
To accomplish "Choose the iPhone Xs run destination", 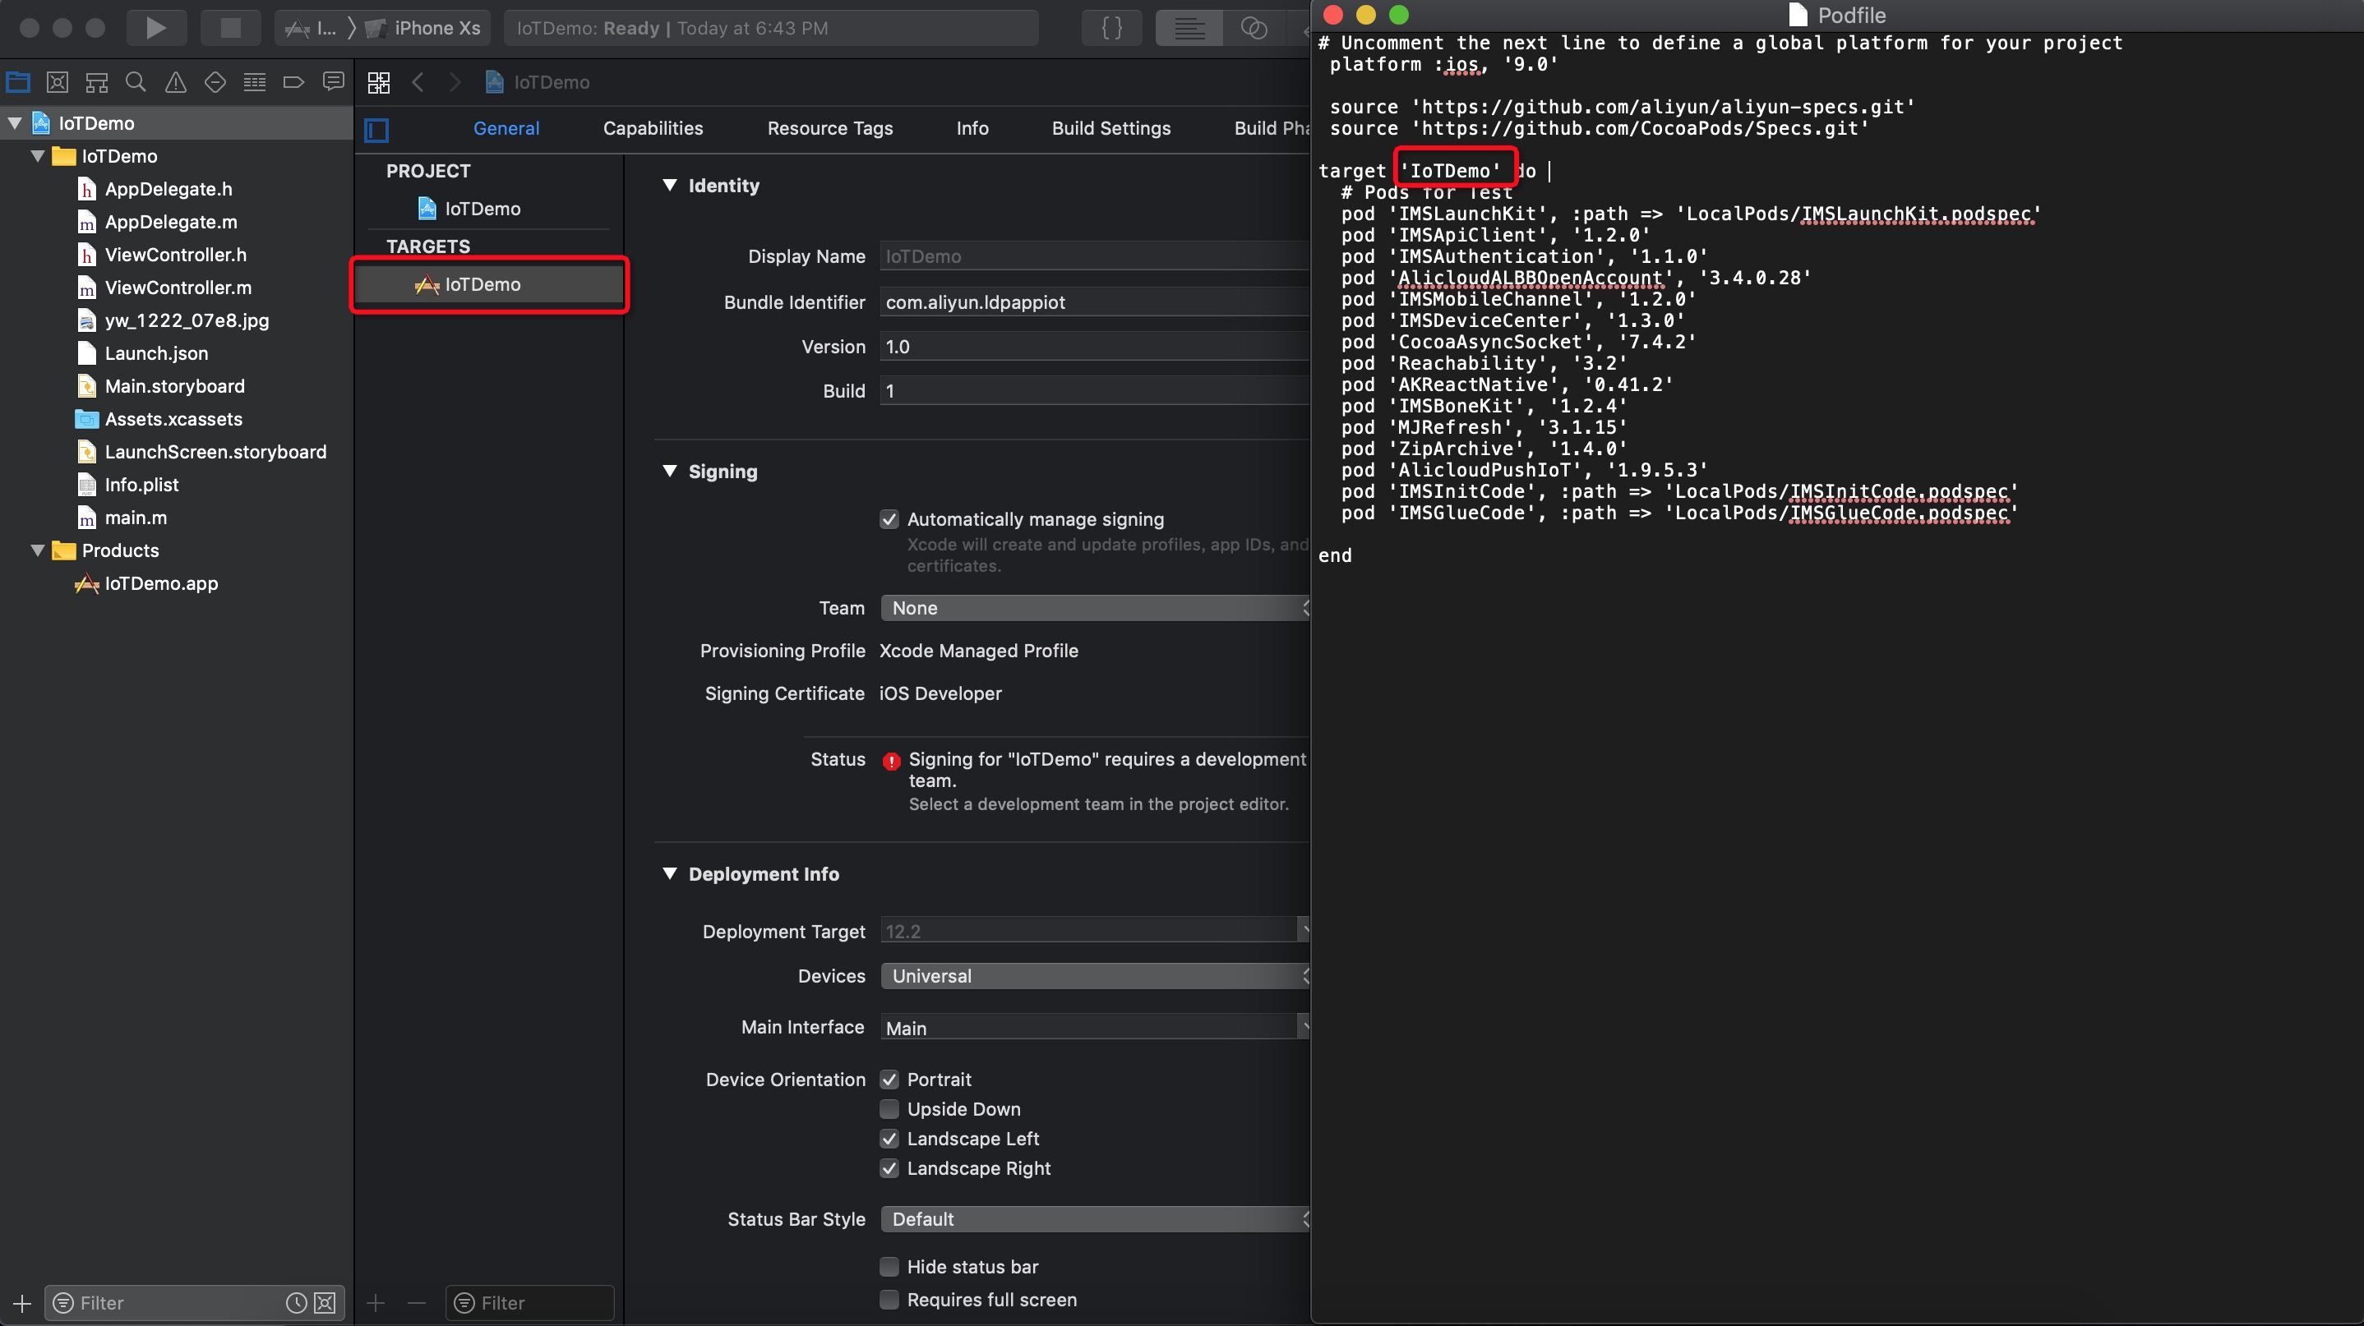I will pyautogui.click(x=423, y=27).
